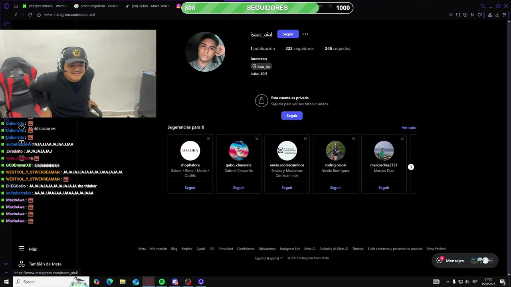The width and height of the screenshot is (511, 287).
Task: Open the Notificaciones sidebar item
Action: pos(38,128)
